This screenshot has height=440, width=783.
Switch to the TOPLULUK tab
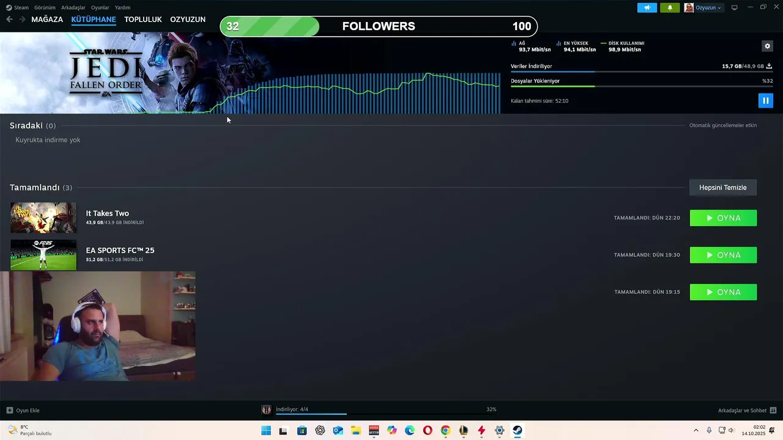pyautogui.click(x=143, y=20)
